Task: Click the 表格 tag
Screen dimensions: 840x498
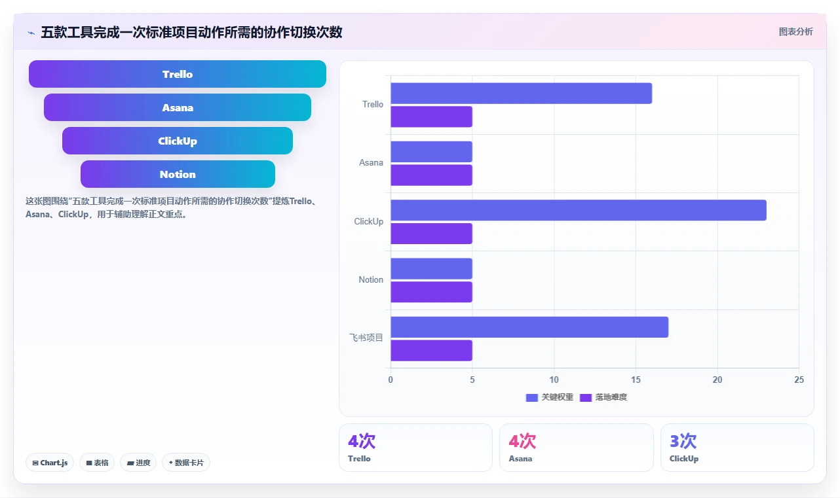Action: click(97, 463)
